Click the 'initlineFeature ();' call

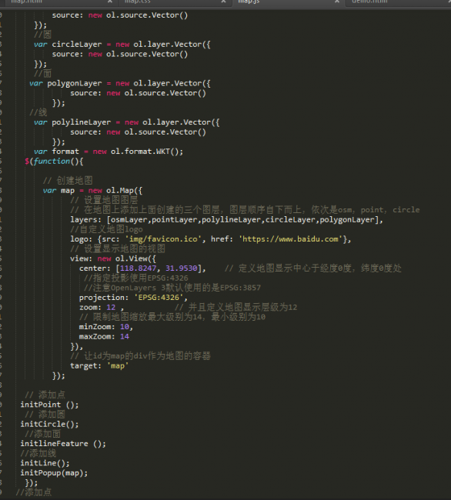coord(63,444)
